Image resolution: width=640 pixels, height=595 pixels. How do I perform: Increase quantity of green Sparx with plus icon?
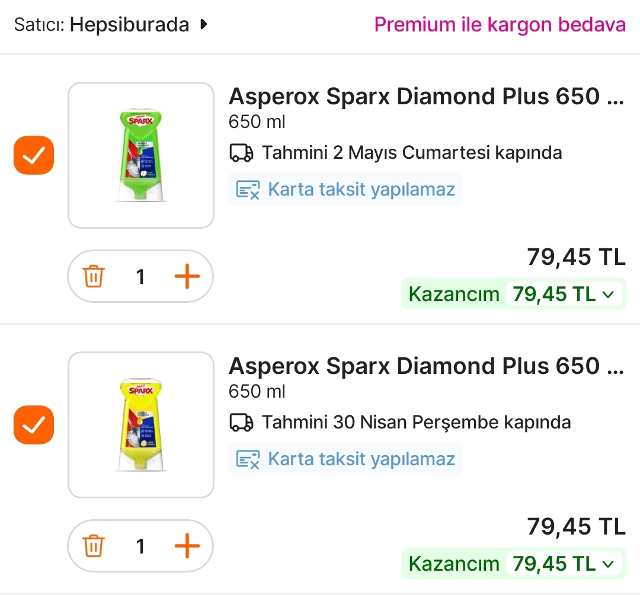[x=187, y=277]
